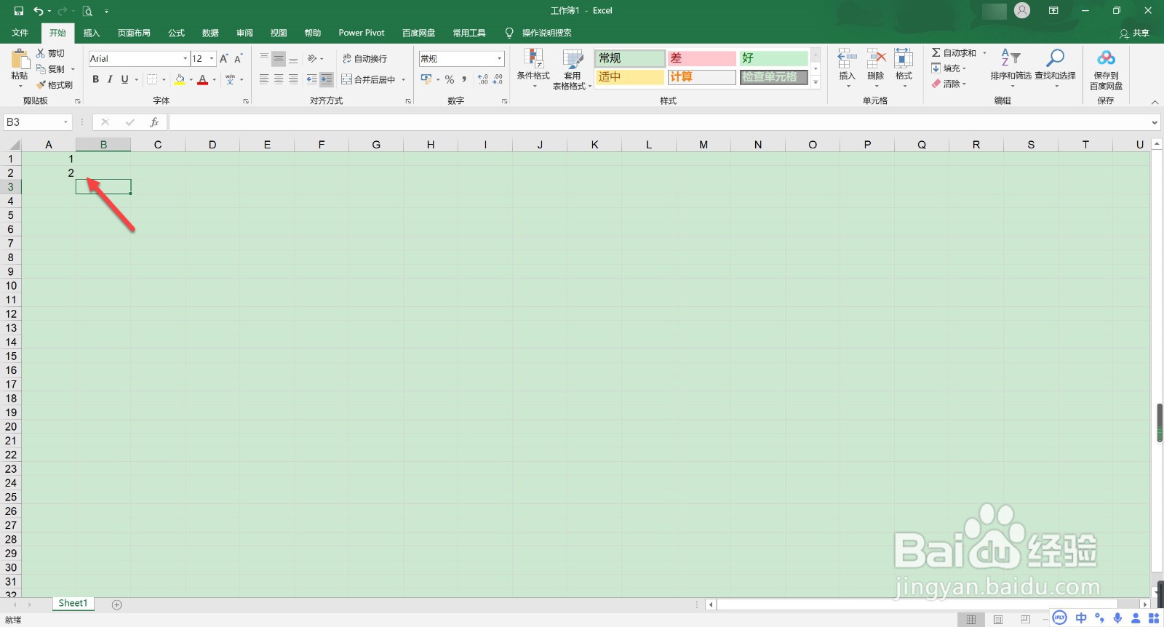The height and width of the screenshot is (627, 1164).
Task: Click the increase indent icon
Action: (x=327, y=79)
